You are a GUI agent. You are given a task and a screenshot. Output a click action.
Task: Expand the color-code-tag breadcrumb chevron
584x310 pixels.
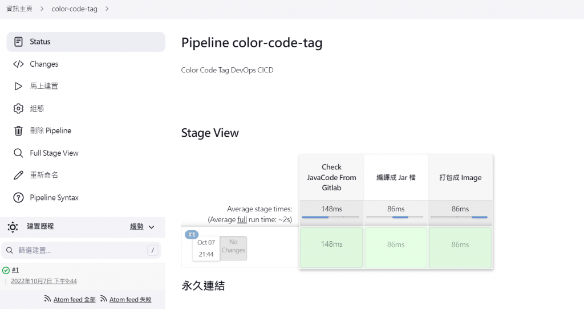107,9
